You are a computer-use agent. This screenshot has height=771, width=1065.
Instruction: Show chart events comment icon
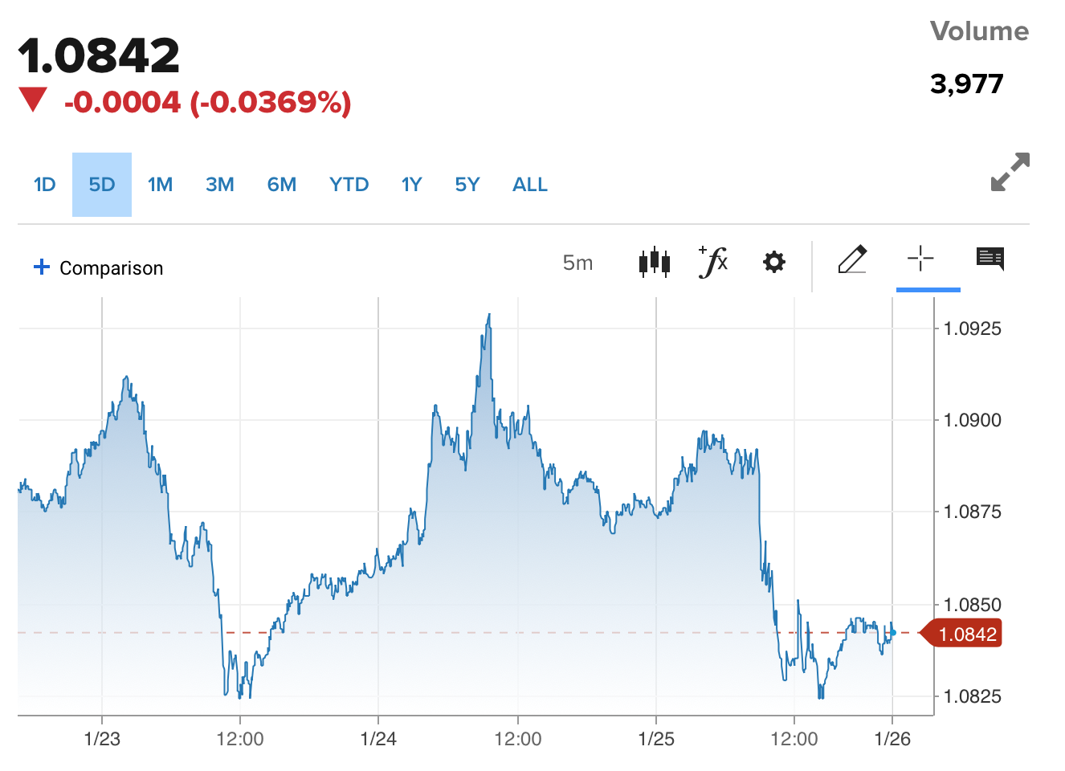[990, 259]
